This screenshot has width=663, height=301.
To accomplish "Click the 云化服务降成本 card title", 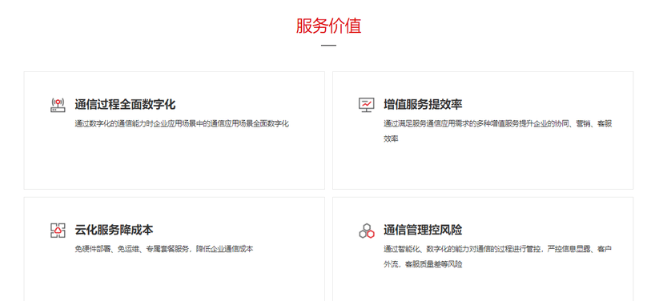I will pyautogui.click(x=115, y=231).
